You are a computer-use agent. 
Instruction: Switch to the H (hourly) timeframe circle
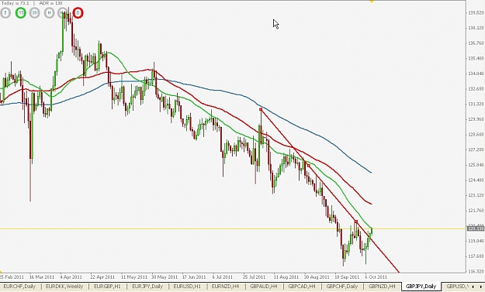pos(49,12)
